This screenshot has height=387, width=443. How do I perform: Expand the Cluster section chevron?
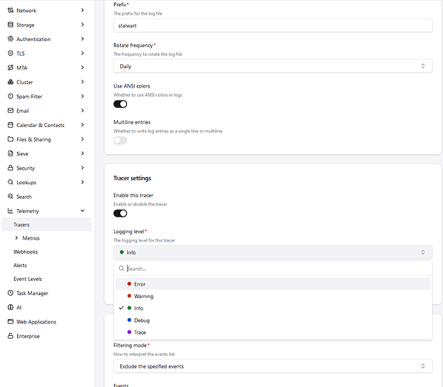(83, 82)
